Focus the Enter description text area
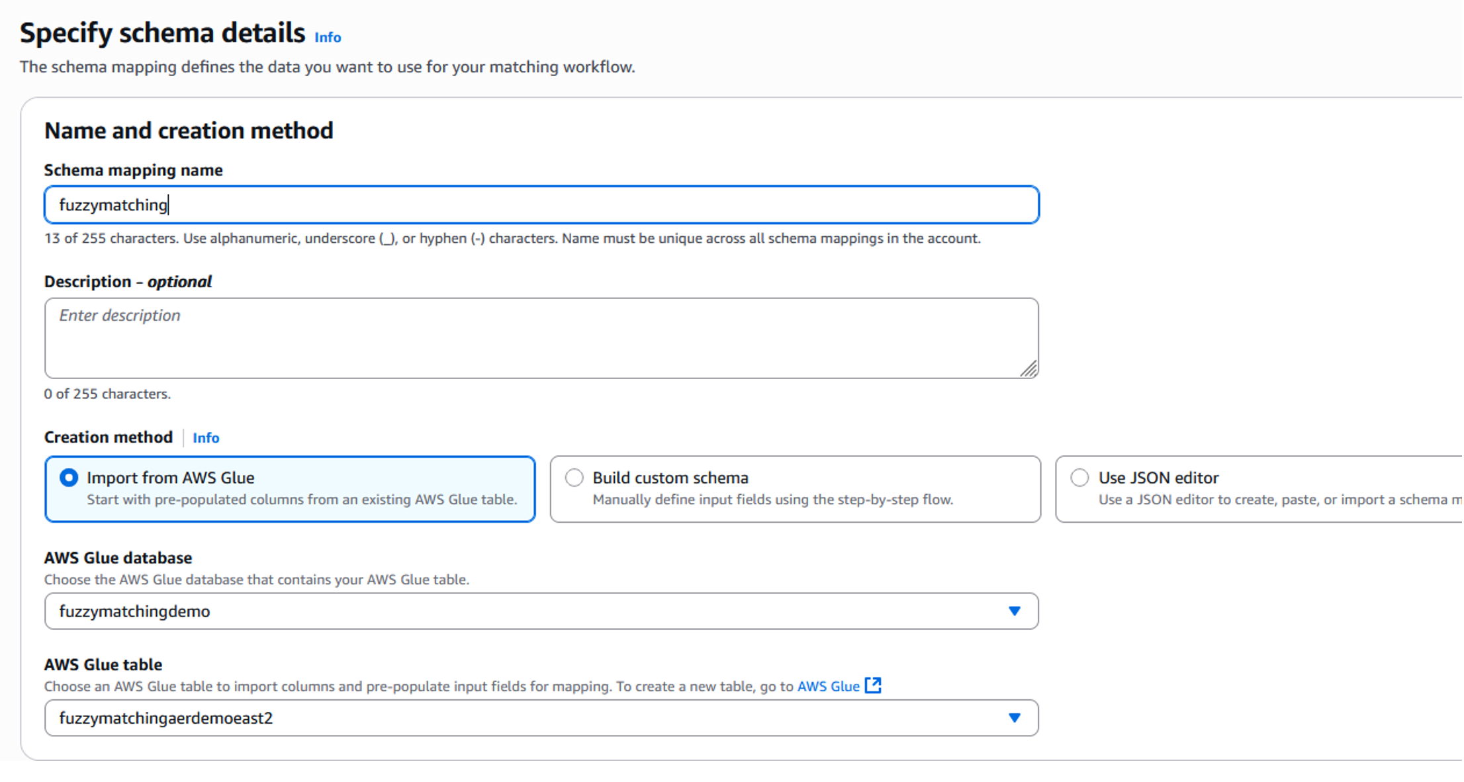 coord(541,338)
